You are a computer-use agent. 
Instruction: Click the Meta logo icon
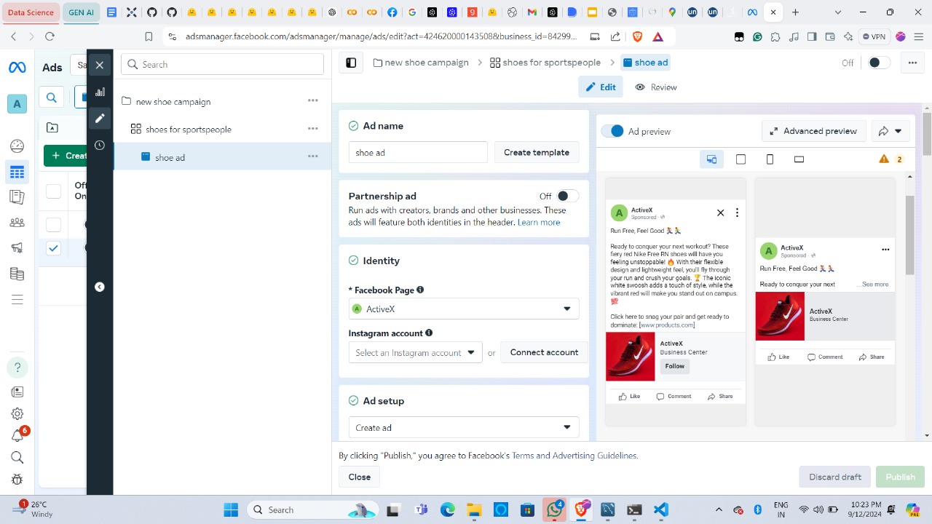click(17, 68)
